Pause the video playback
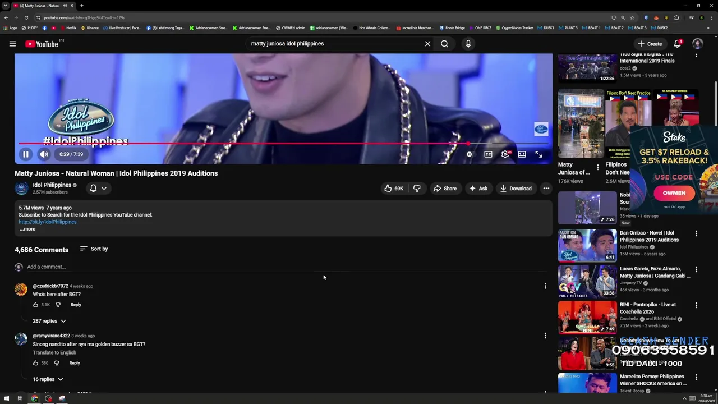Viewport: 718px width, 404px height. 25,154
